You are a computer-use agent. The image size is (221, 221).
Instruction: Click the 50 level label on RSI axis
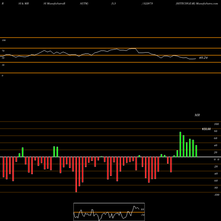click(x=3, y=58)
